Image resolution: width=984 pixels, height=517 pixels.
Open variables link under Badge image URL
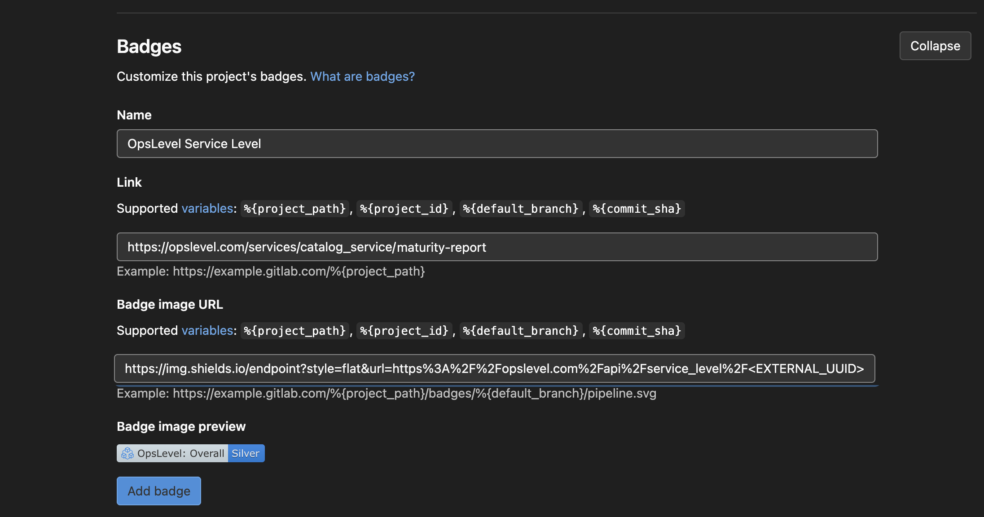[207, 330]
